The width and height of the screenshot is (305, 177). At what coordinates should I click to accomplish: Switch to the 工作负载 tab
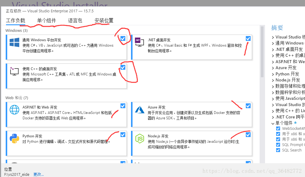[x=16, y=20]
